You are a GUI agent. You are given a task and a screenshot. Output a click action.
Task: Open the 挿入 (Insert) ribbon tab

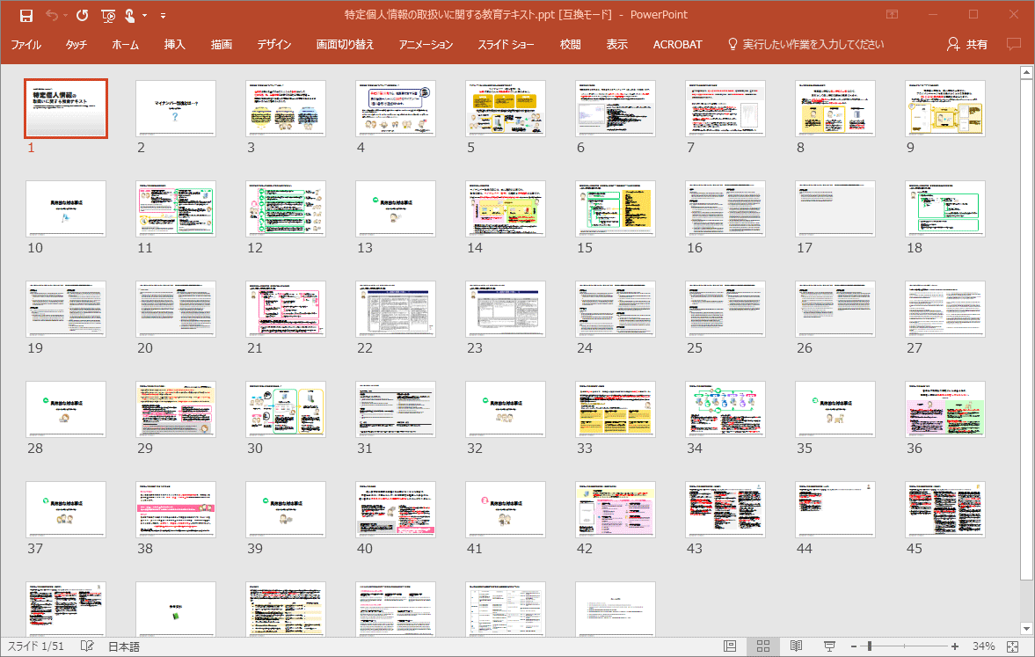(175, 44)
